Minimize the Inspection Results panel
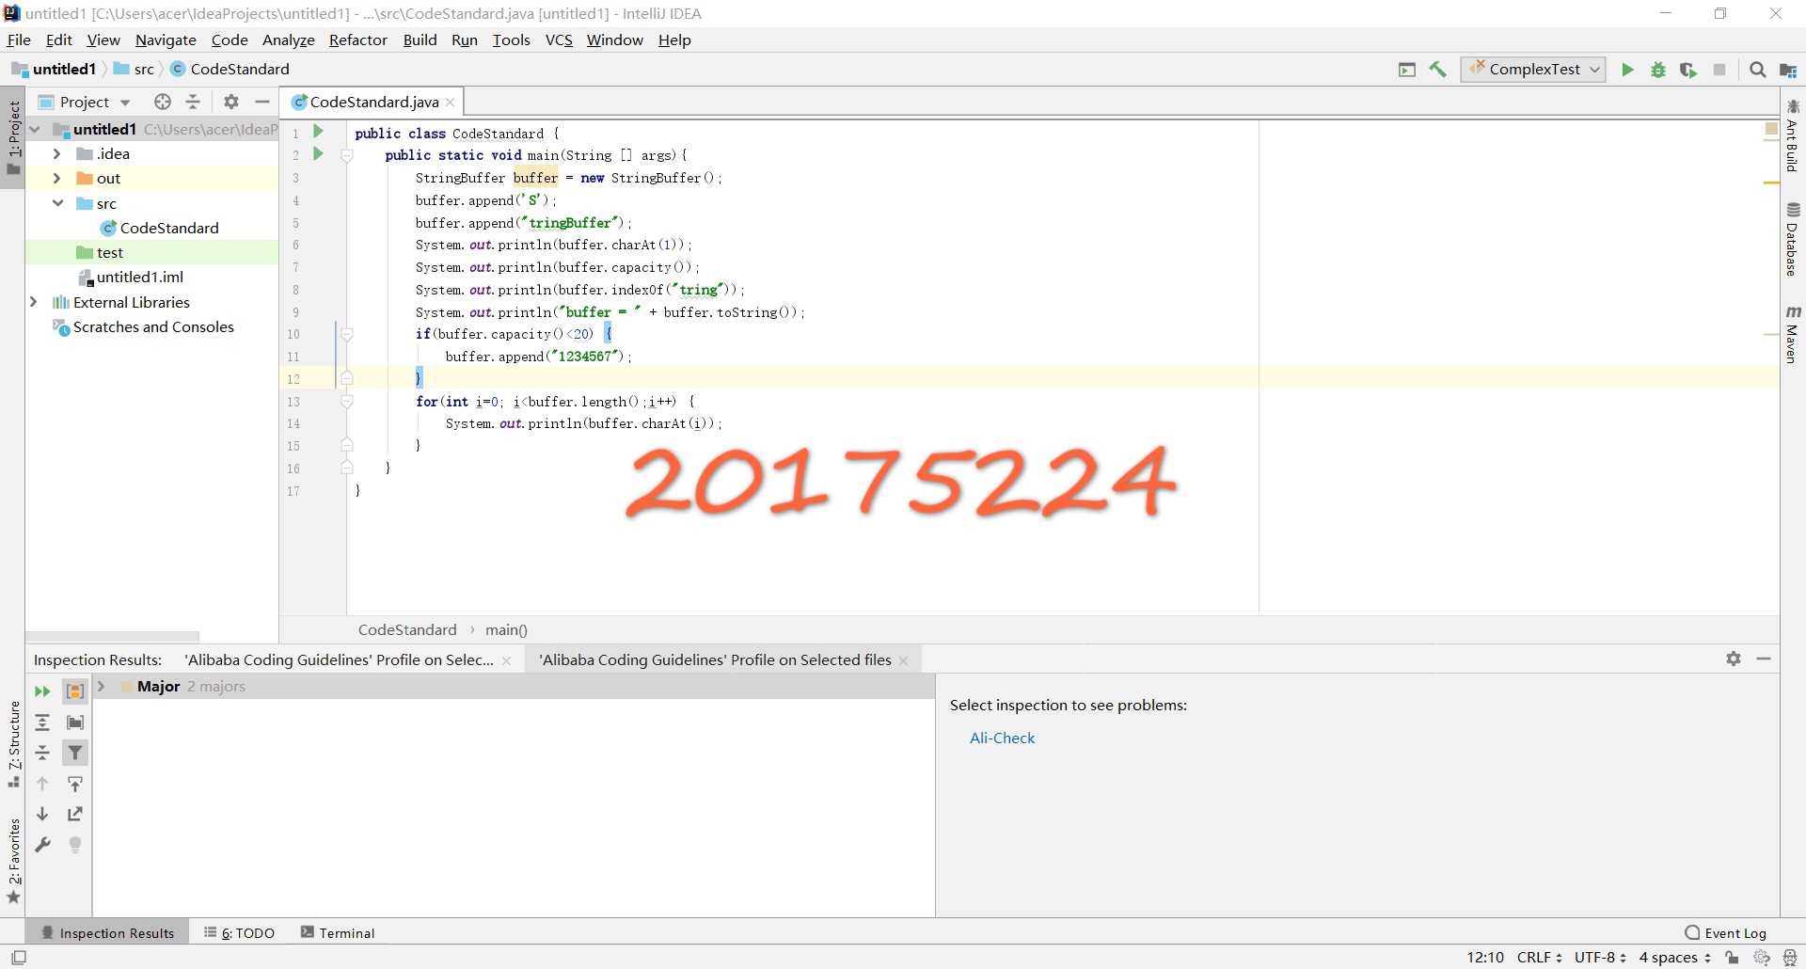This screenshot has width=1806, height=969. click(x=1764, y=659)
